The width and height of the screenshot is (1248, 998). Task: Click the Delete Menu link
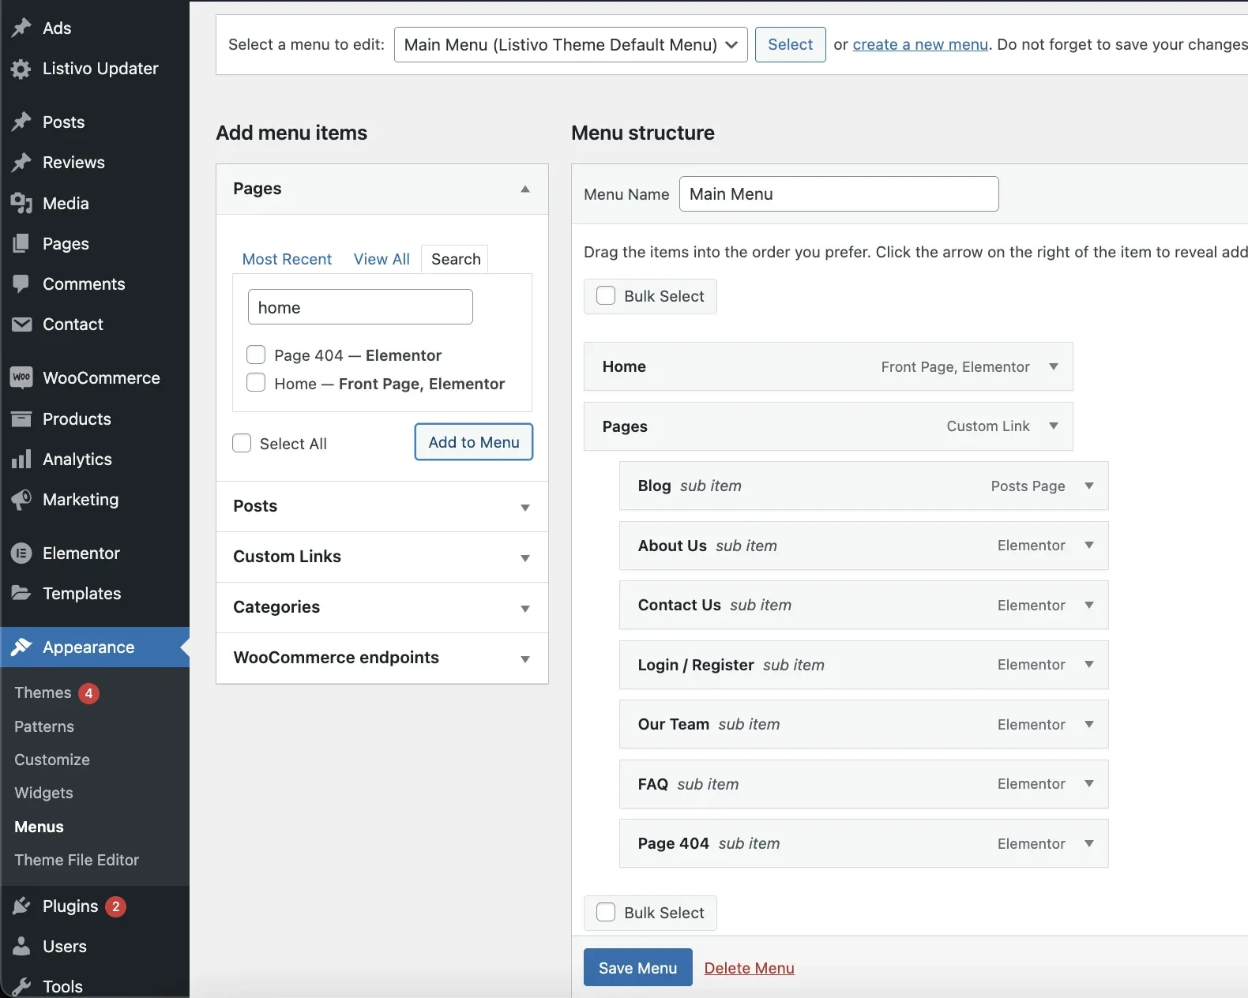tap(749, 968)
